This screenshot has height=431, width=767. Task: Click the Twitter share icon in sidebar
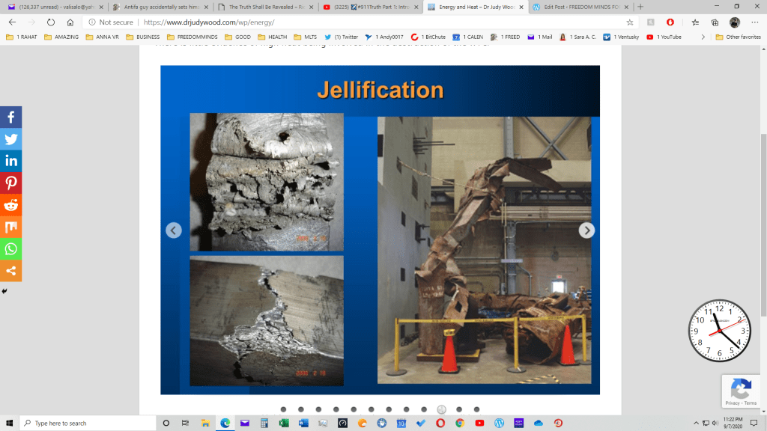coord(11,139)
